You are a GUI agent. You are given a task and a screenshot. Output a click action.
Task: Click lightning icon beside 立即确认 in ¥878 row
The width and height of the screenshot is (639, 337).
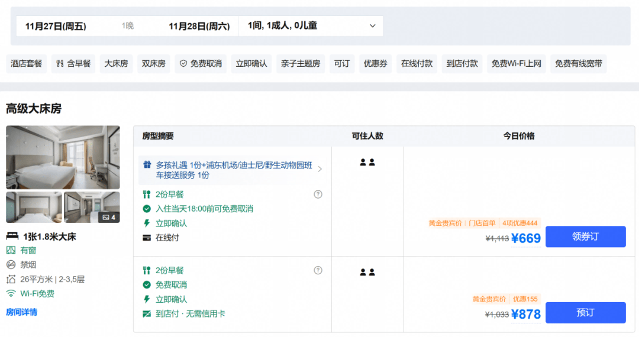147,299
